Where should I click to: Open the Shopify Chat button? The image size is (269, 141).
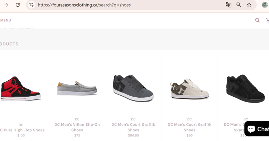coord(257,129)
